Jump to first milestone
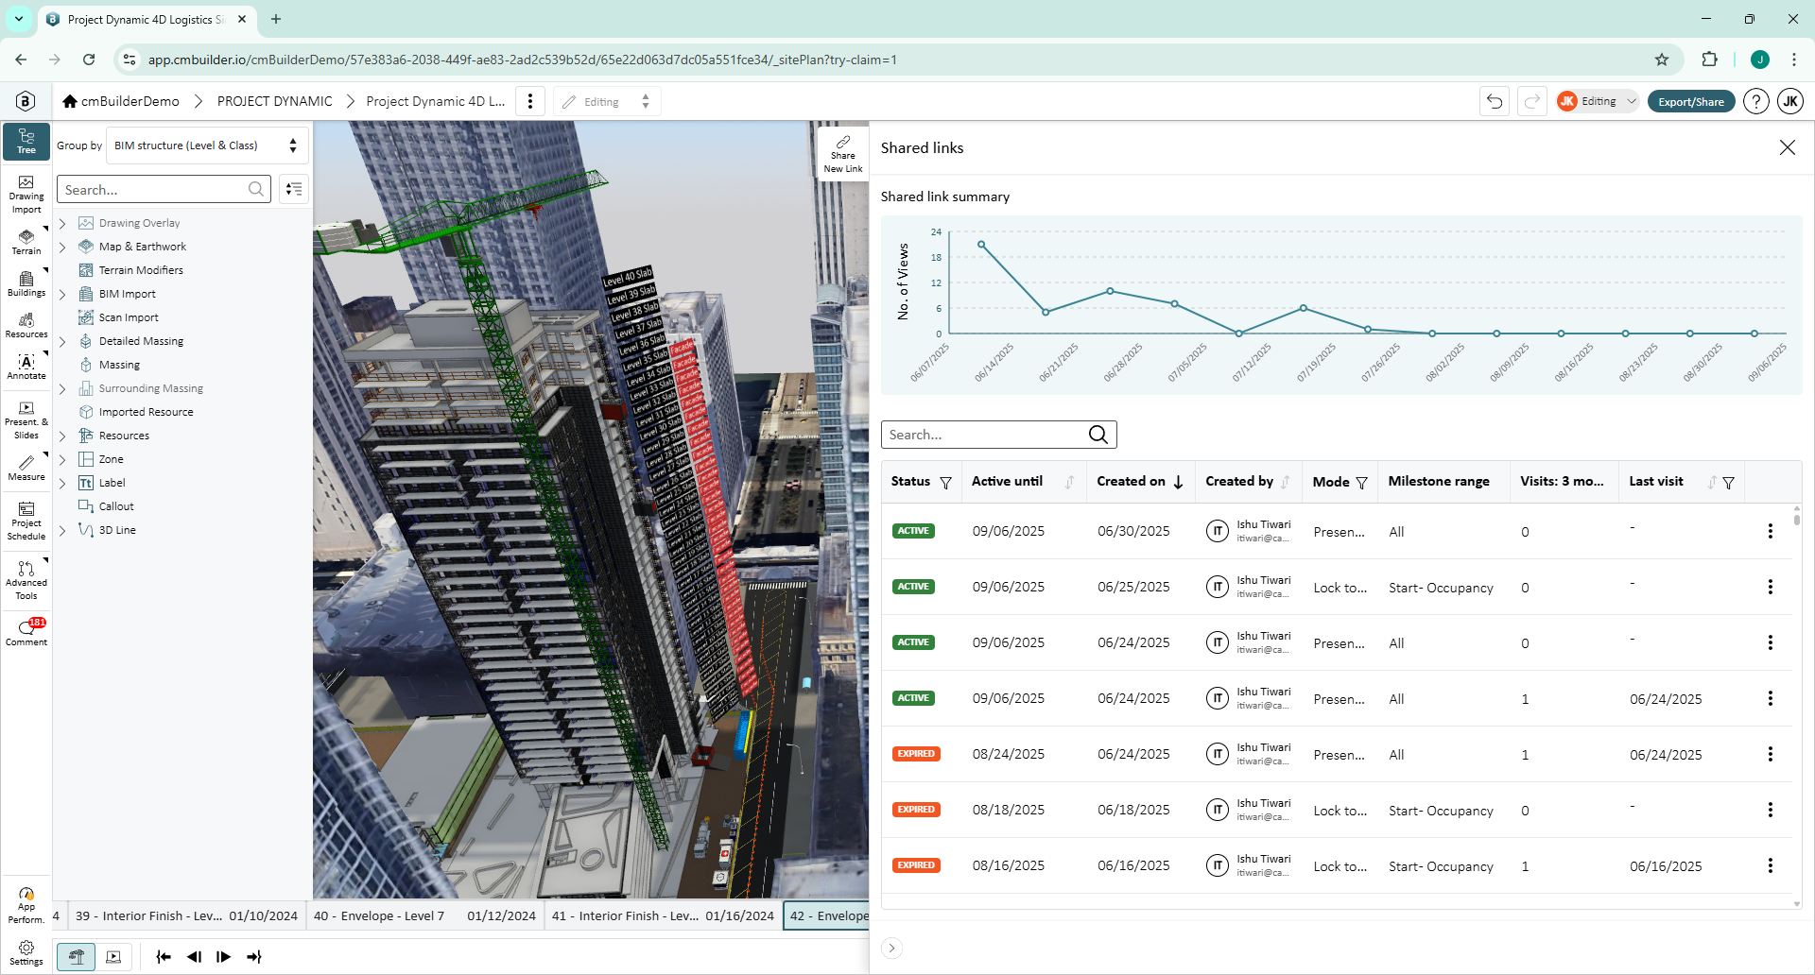Screen dimensions: 1815x975 164,957
